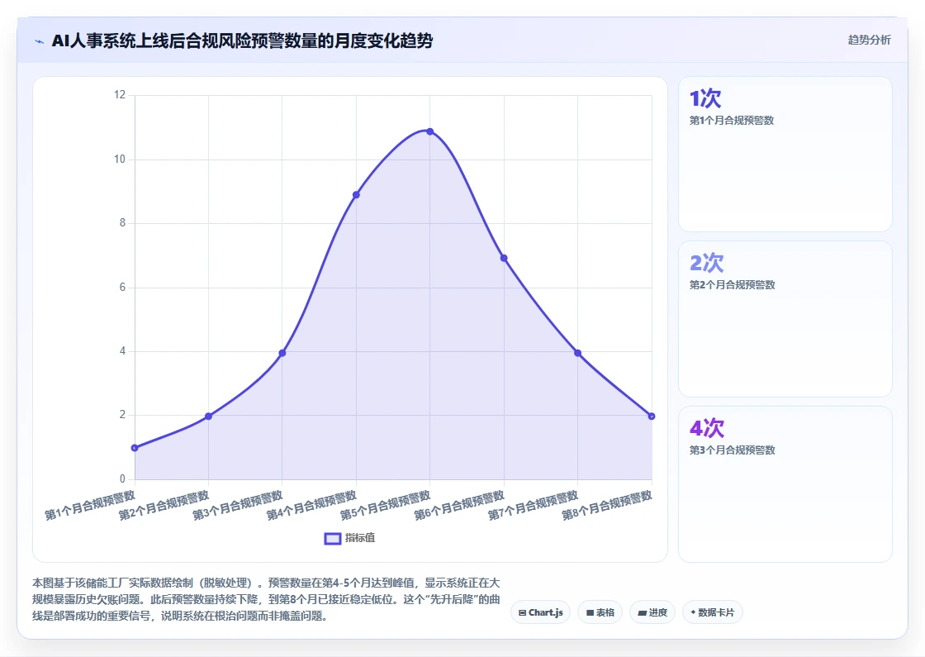Select the month 2 data point at value 2
Viewport: 925px width, 657px height.
[x=208, y=417]
